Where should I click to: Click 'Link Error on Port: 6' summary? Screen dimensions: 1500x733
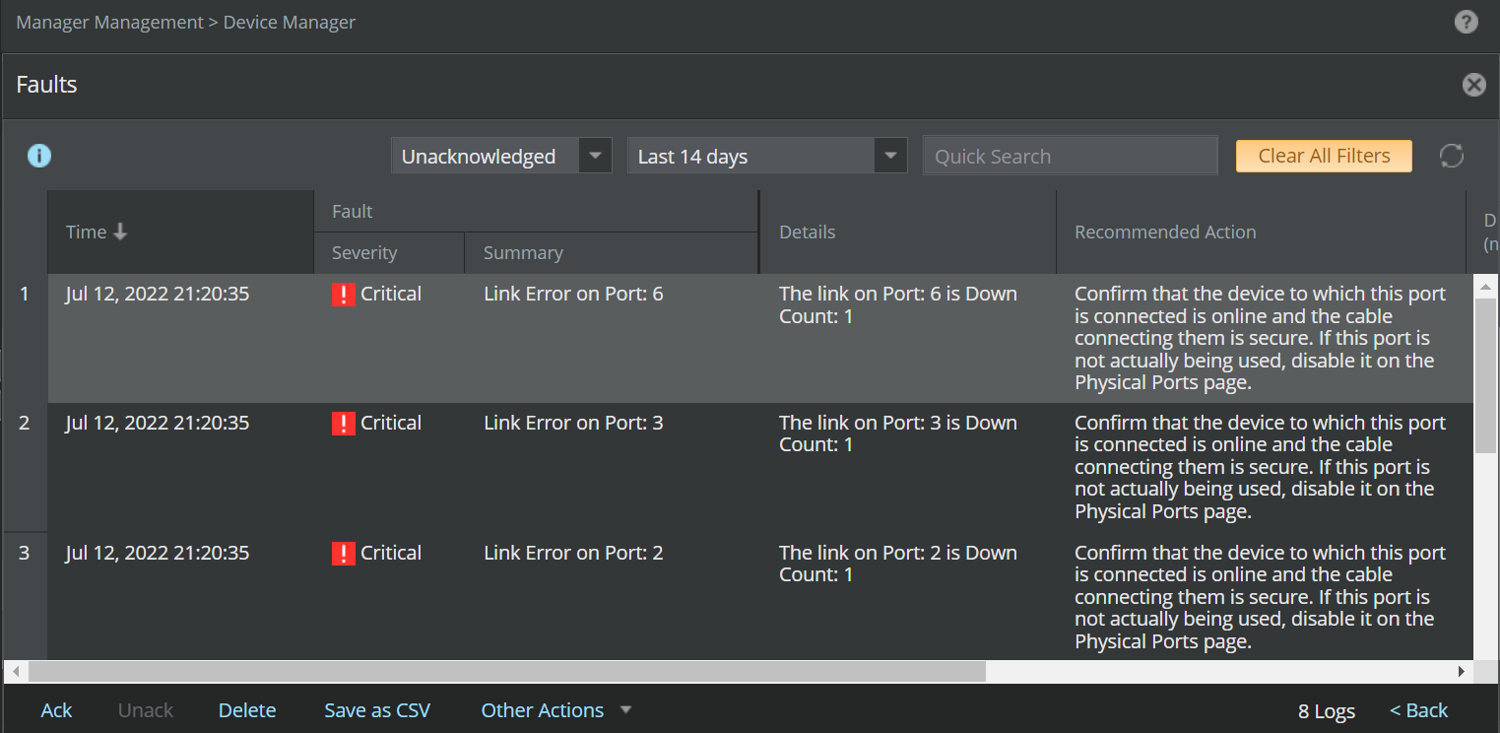coord(573,294)
